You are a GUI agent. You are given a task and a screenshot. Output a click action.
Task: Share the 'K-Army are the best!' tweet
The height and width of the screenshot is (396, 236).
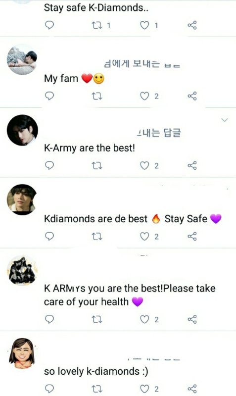tap(192, 166)
